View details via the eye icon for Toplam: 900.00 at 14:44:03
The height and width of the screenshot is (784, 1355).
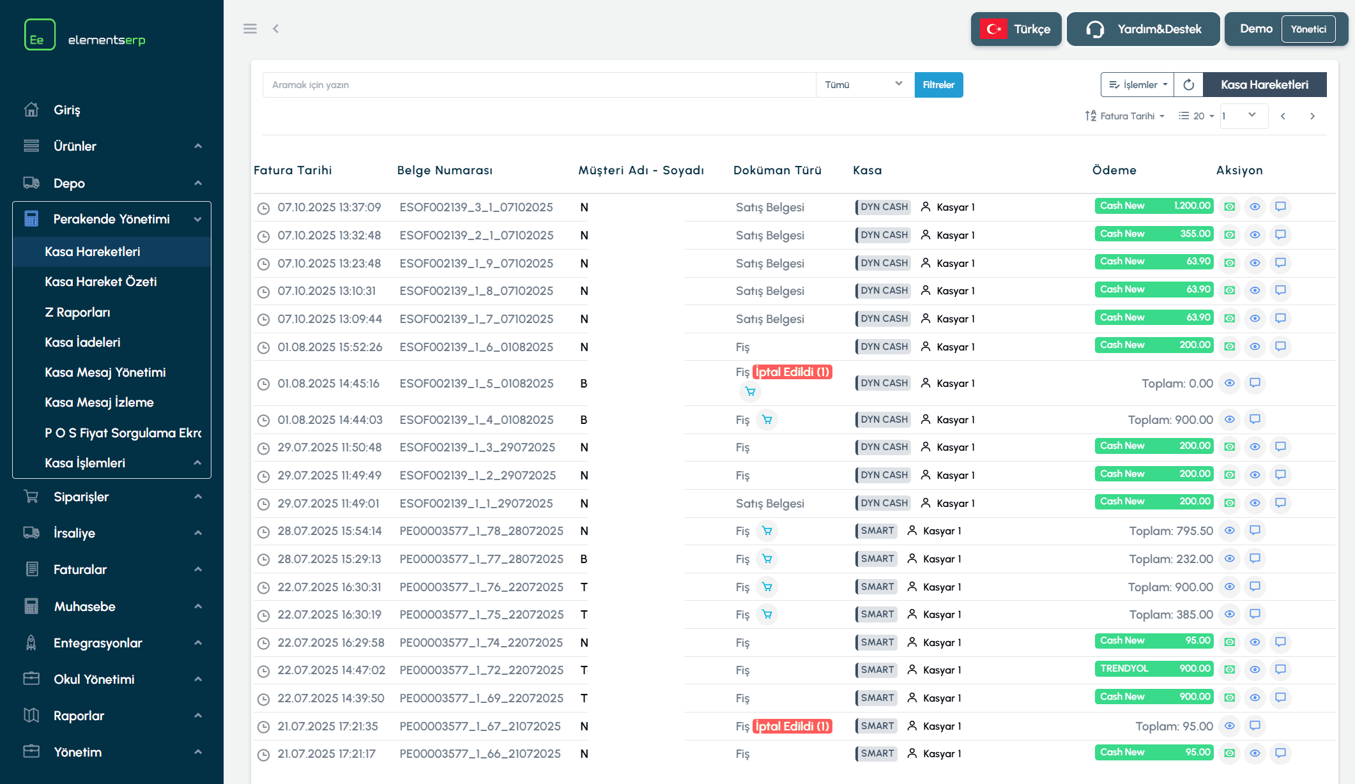tap(1229, 419)
